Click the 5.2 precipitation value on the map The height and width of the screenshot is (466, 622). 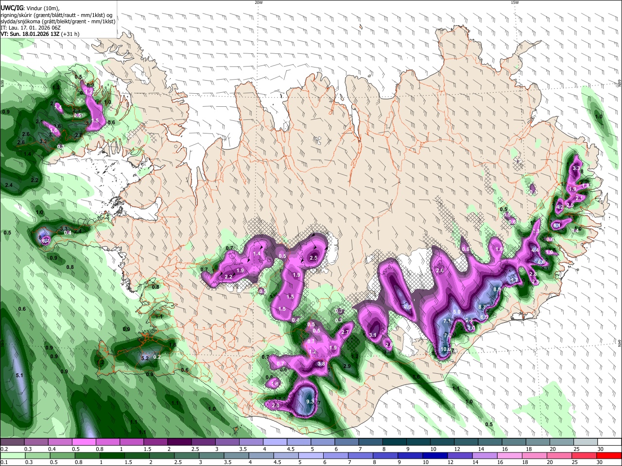[x=144, y=358]
